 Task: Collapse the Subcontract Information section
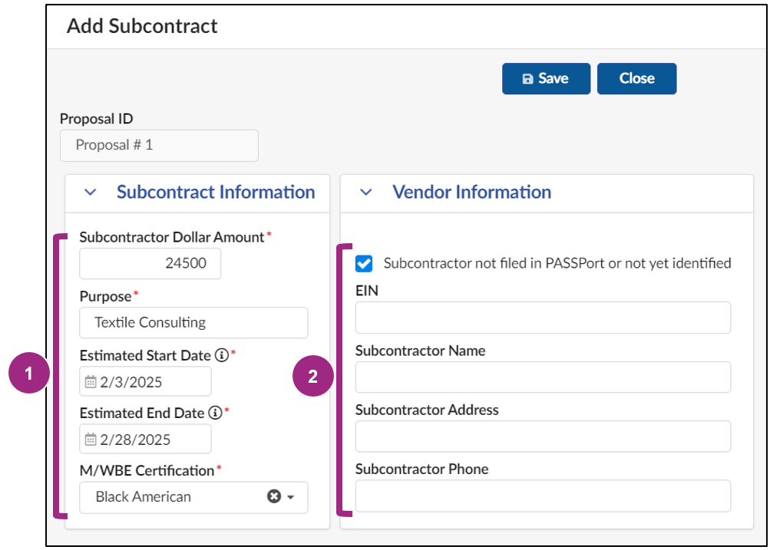(x=89, y=193)
